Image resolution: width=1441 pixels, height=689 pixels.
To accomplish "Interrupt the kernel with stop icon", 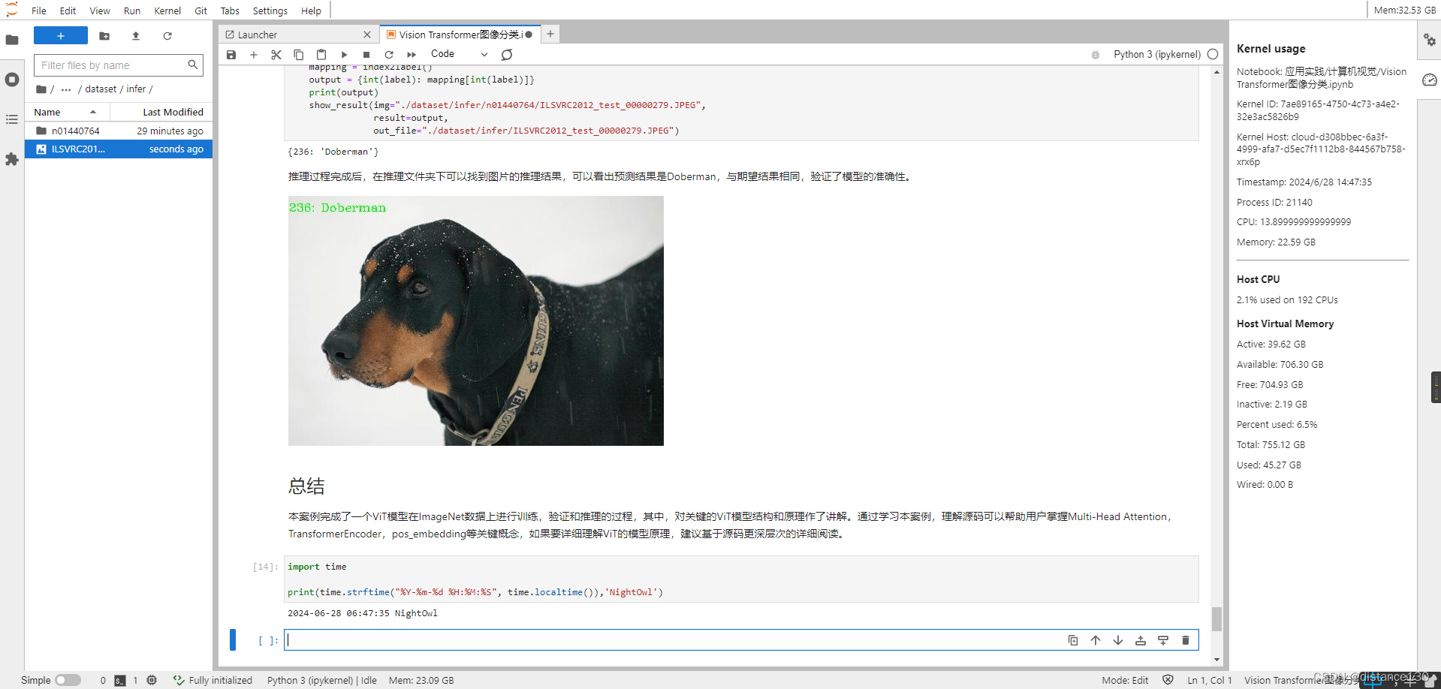I will (366, 54).
